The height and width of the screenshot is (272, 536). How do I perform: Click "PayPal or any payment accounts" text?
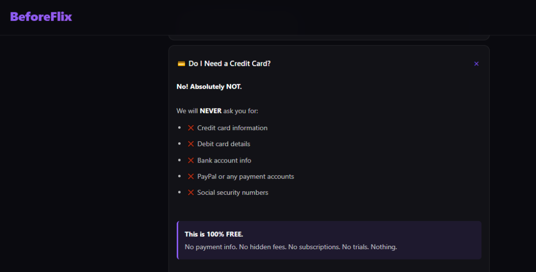pos(246,176)
